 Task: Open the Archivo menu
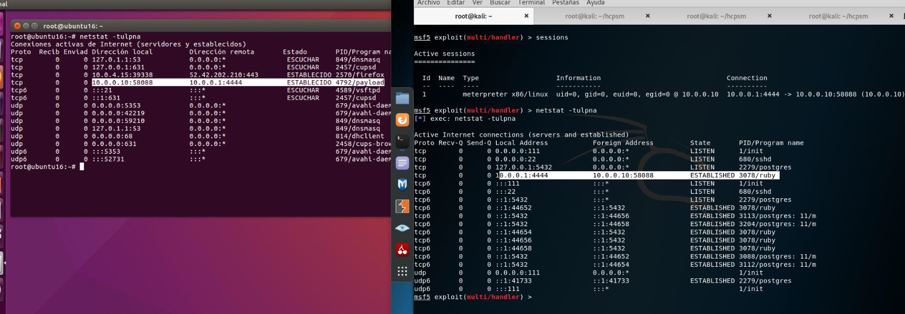pyautogui.click(x=429, y=3)
